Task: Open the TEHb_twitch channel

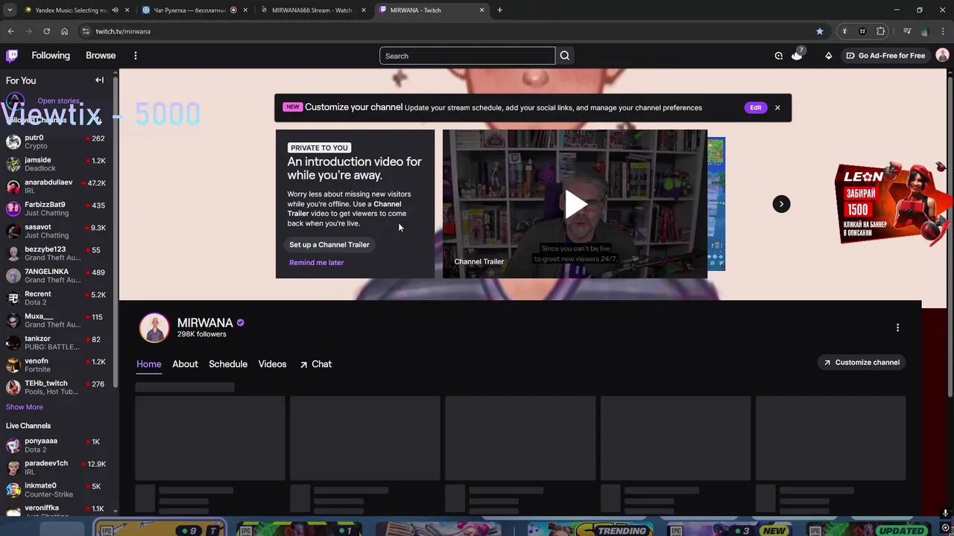Action: click(56, 387)
